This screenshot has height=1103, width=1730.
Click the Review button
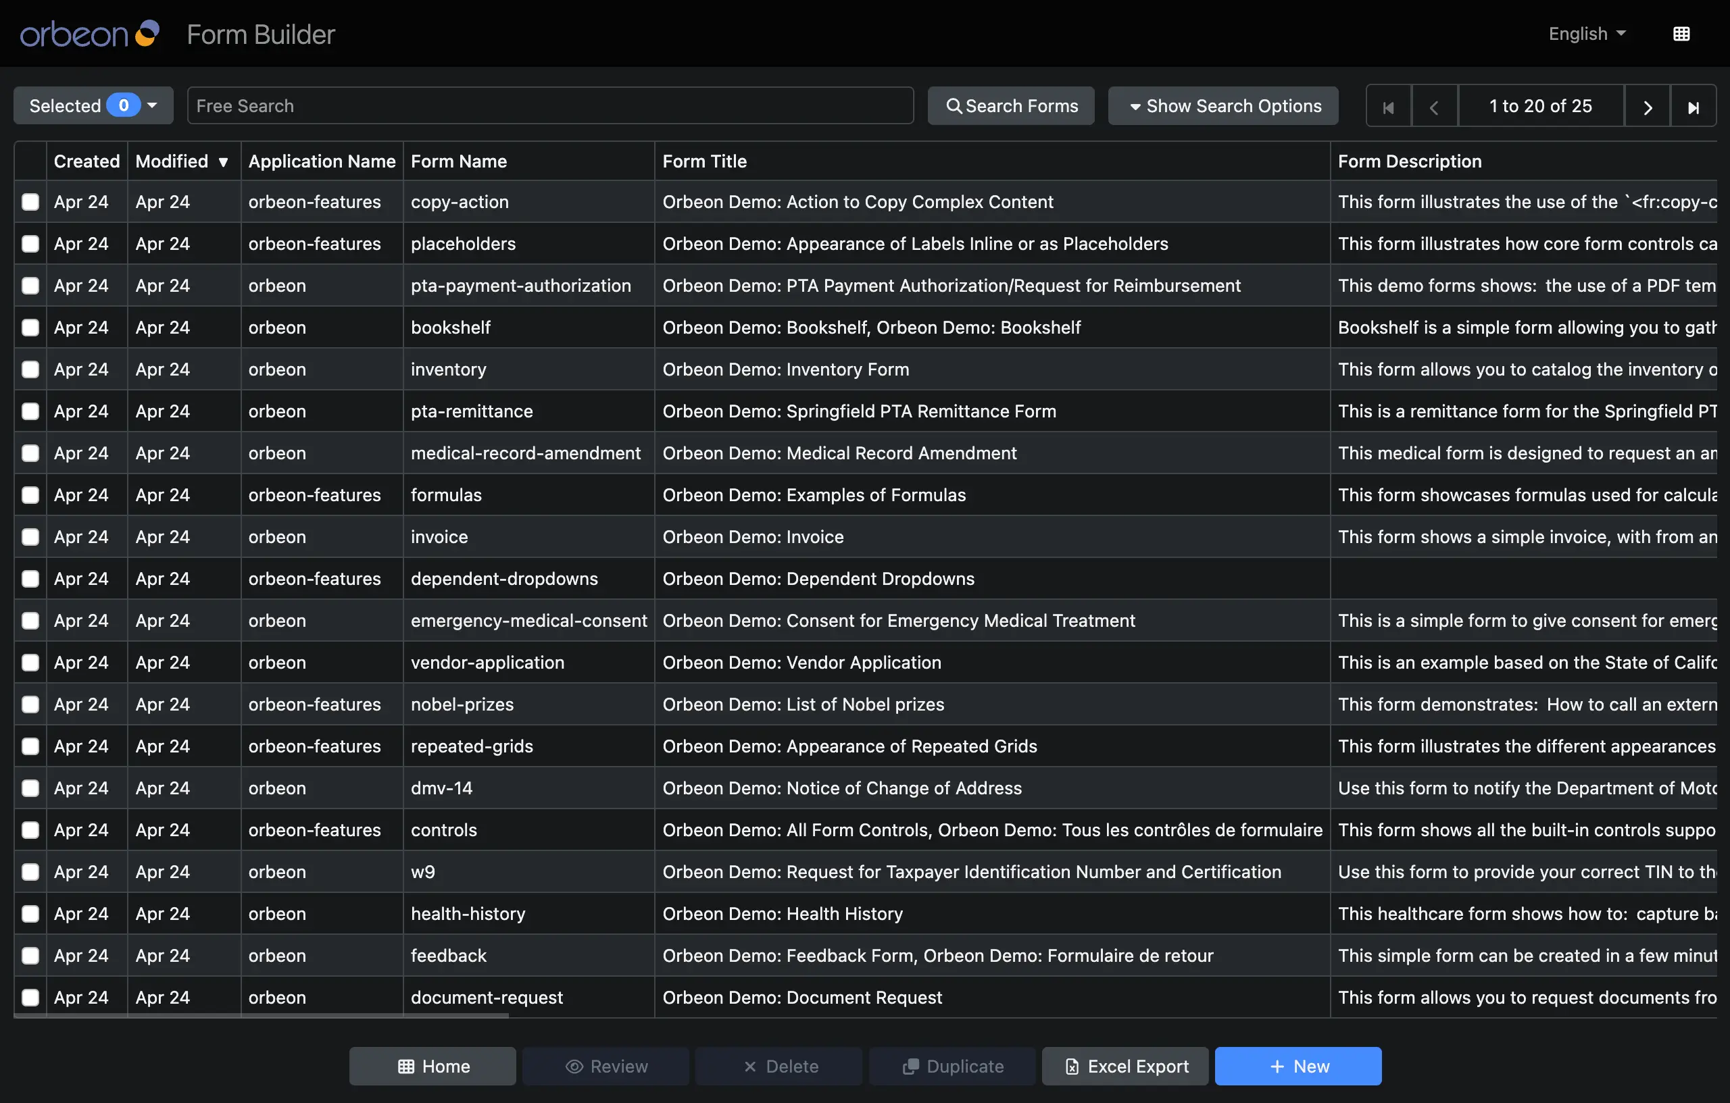click(x=605, y=1066)
